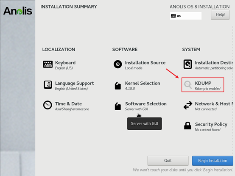The width and height of the screenshot is (235, 176).
Task: Click the Network & Host arrows icon
Action: [188, 105]
